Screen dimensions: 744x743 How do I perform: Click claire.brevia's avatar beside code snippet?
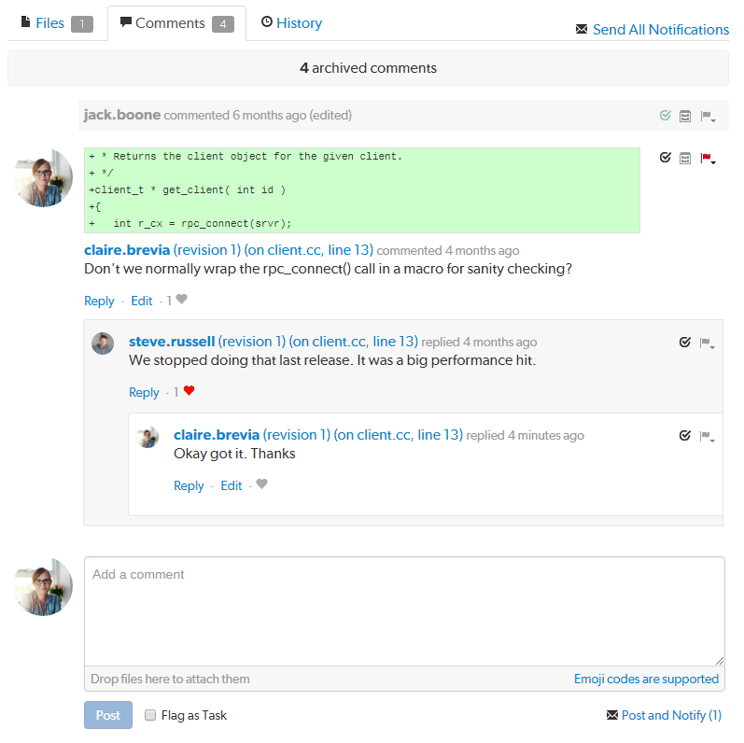tap(43, 178)
